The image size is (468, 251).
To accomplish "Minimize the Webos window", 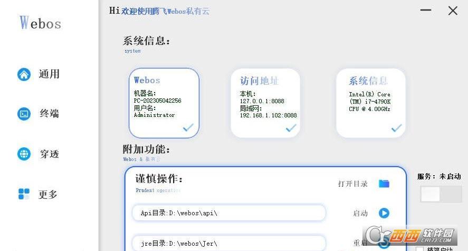I will coord(426,10).
